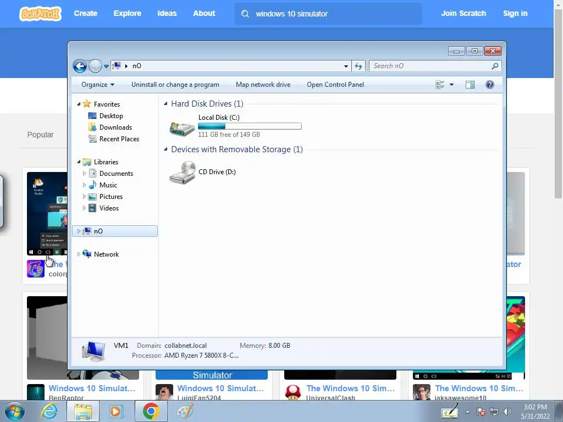Click the VM1 computer icon in details pane
The width and height of the screenshot is (563, 422).
click(93, 351)
